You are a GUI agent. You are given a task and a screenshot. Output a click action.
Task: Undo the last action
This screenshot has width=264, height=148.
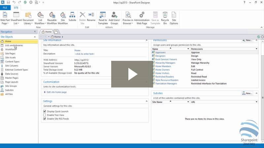tap(14, 2)
